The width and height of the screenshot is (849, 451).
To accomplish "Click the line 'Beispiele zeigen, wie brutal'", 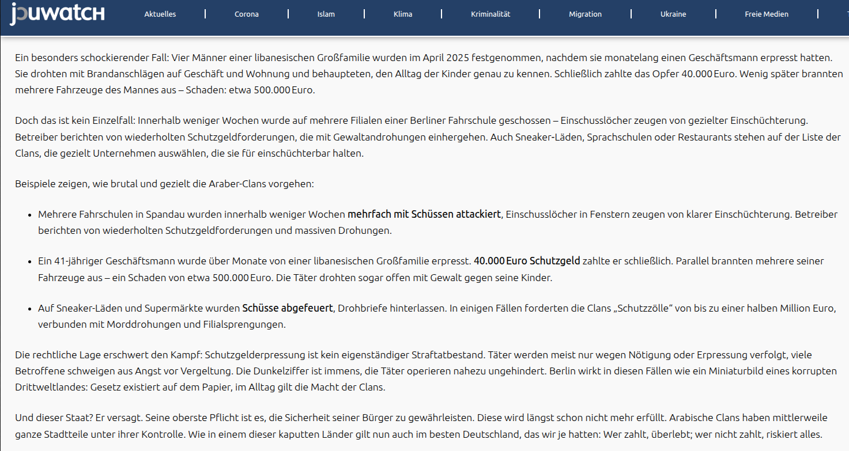I will pos(164,184).
